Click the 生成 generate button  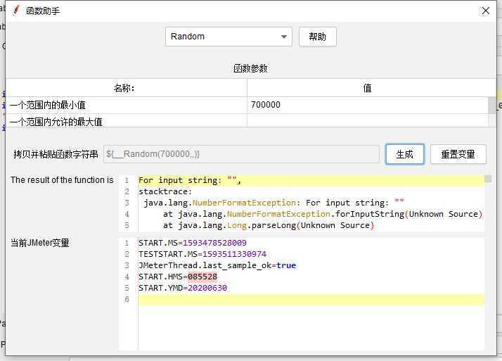pyautogui.click(x=405, y=154)
